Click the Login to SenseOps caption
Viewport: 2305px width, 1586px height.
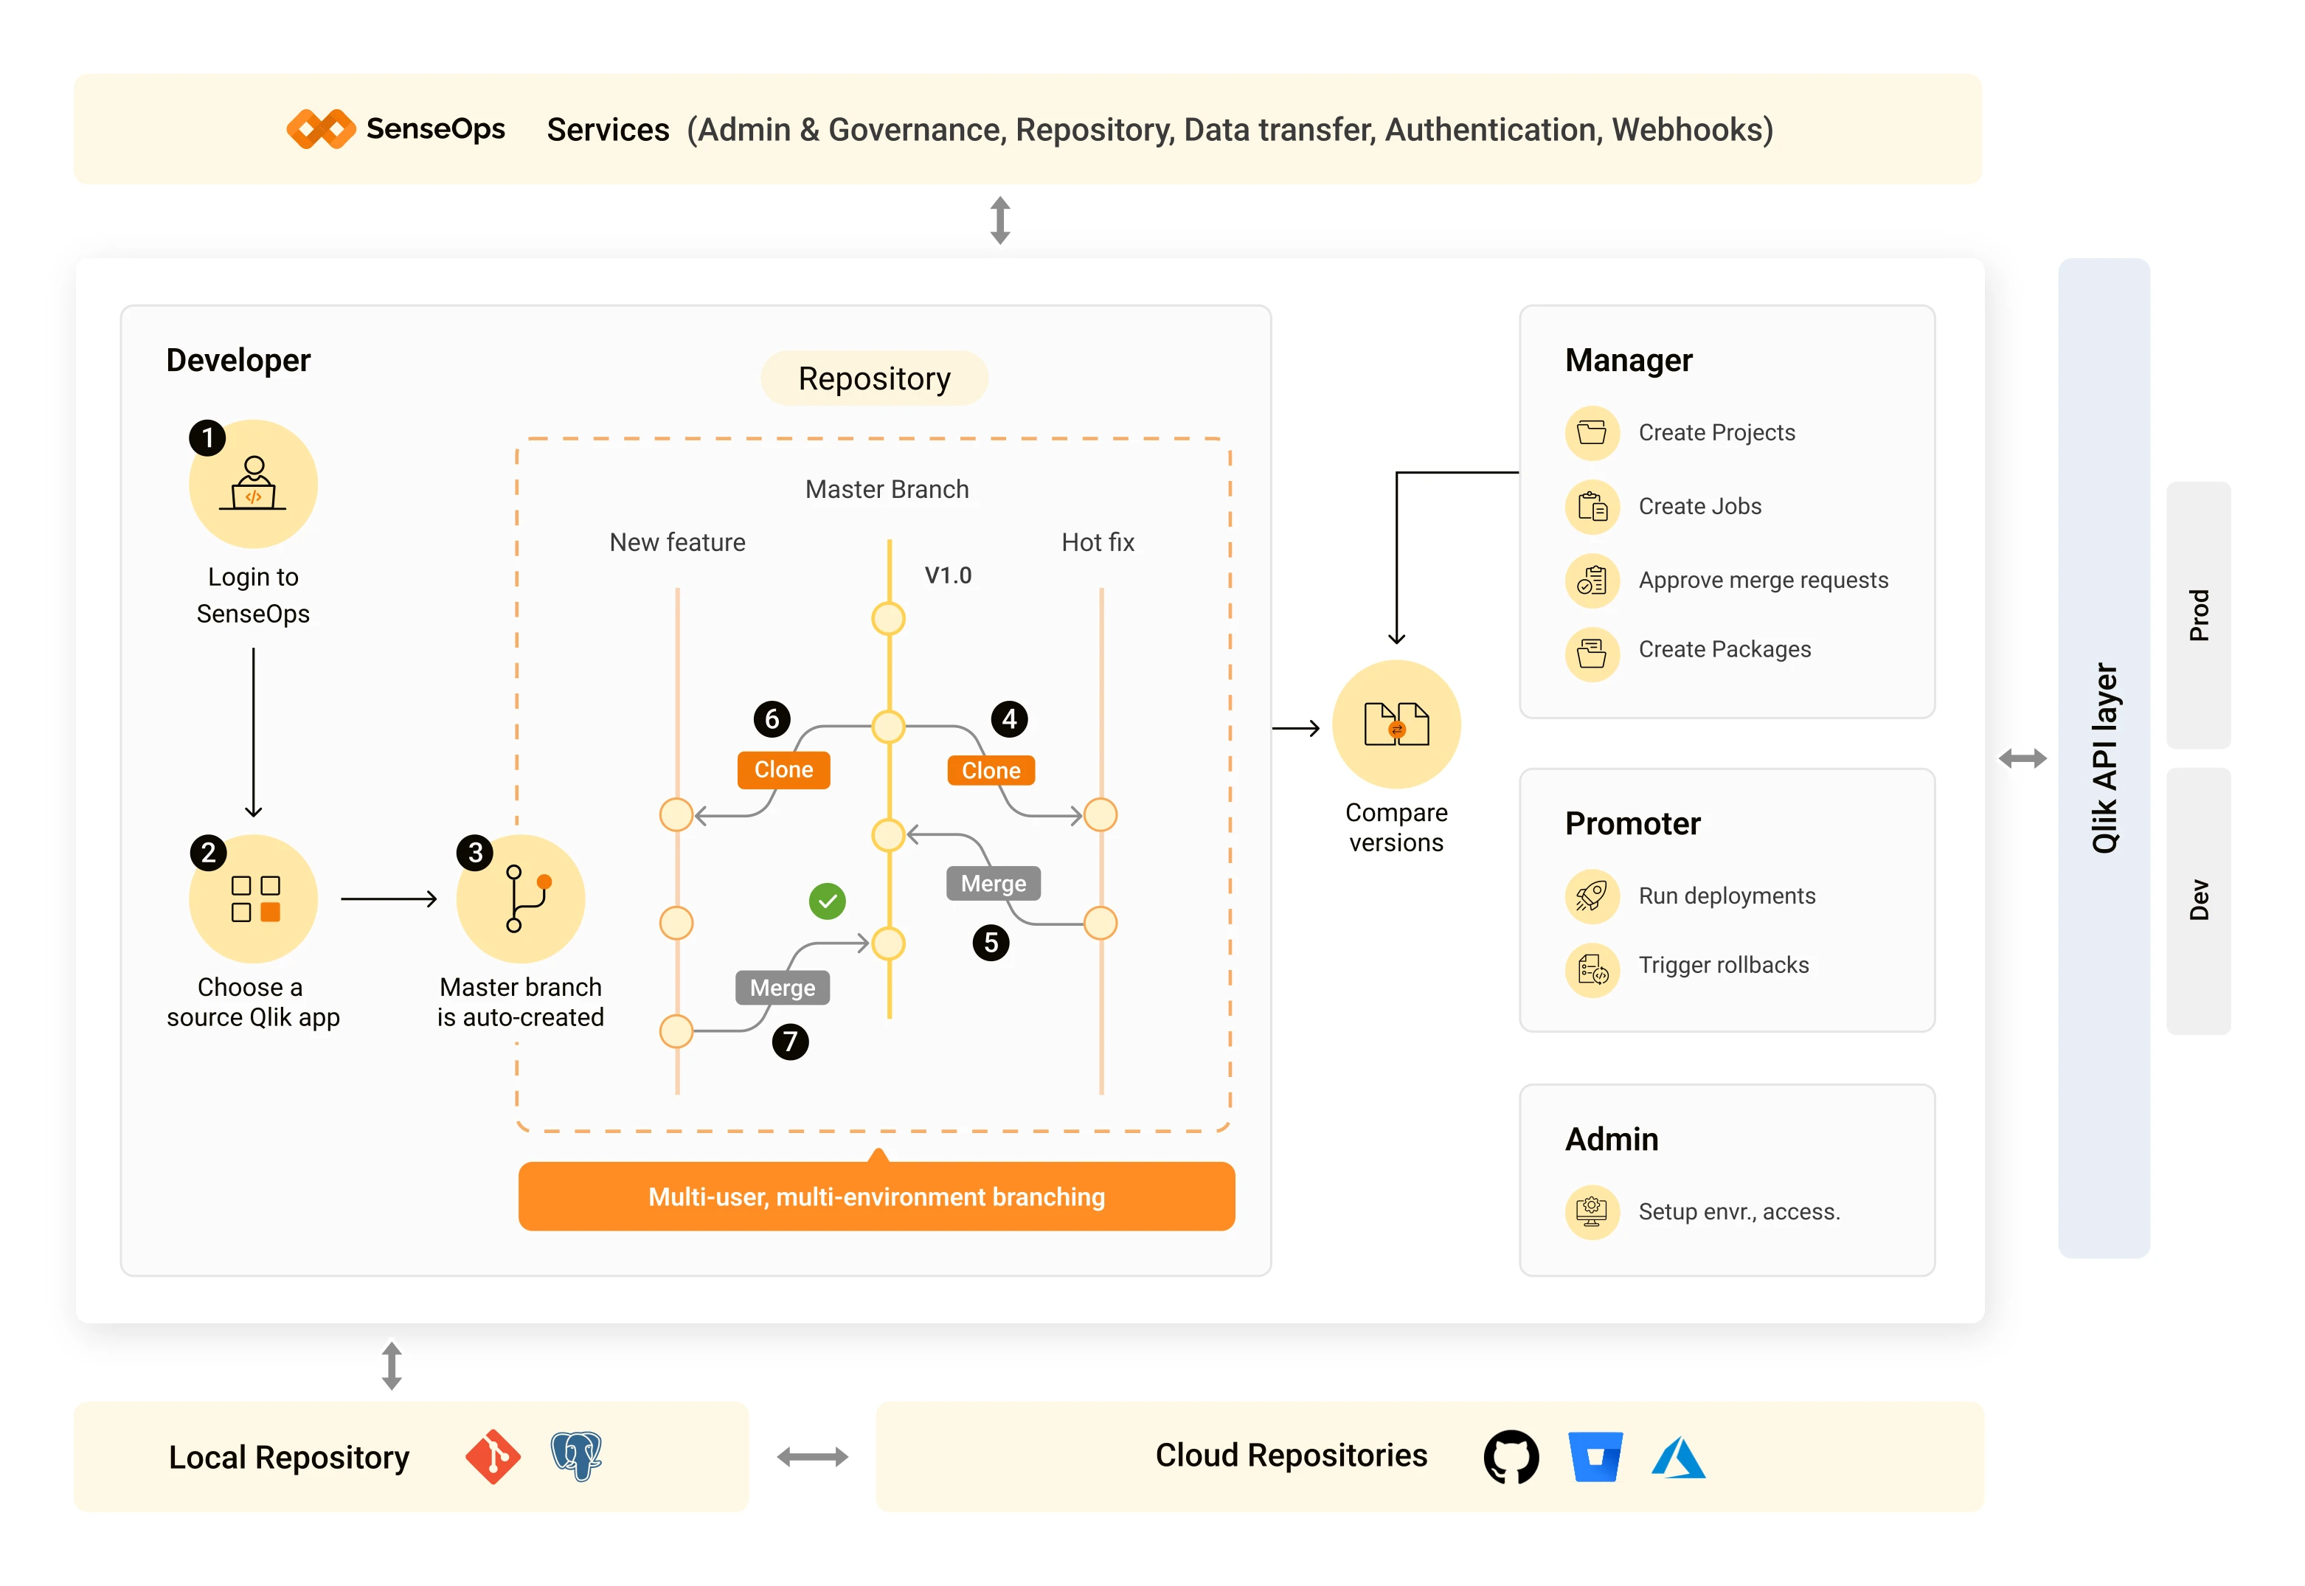point(252,596)
